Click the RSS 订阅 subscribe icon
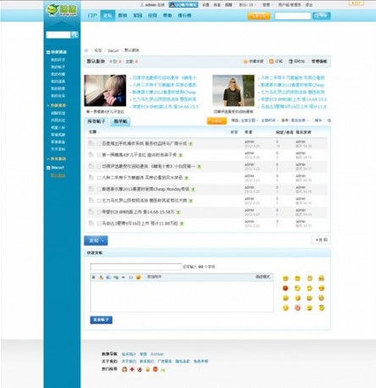The image size is (376, 388). pos(271,61)
